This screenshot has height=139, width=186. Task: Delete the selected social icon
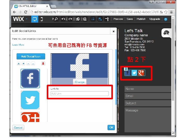tap(43, 64)
